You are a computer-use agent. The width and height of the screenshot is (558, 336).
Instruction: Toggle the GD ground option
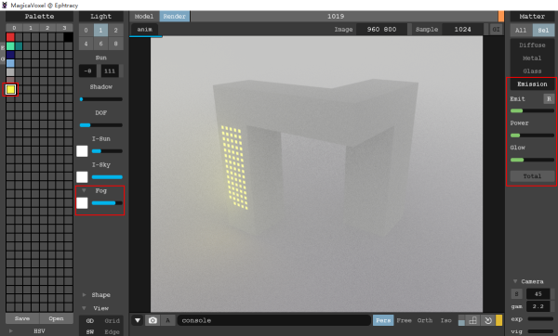[90, 321]
